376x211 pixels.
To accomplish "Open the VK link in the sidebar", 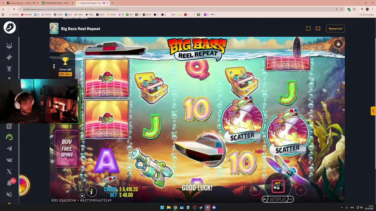I will point(9,160).
